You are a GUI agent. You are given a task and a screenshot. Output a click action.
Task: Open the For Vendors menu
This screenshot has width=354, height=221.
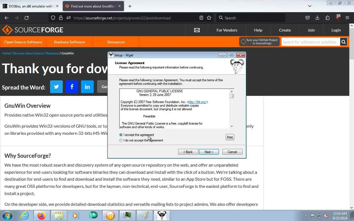[x=227, y=30]
